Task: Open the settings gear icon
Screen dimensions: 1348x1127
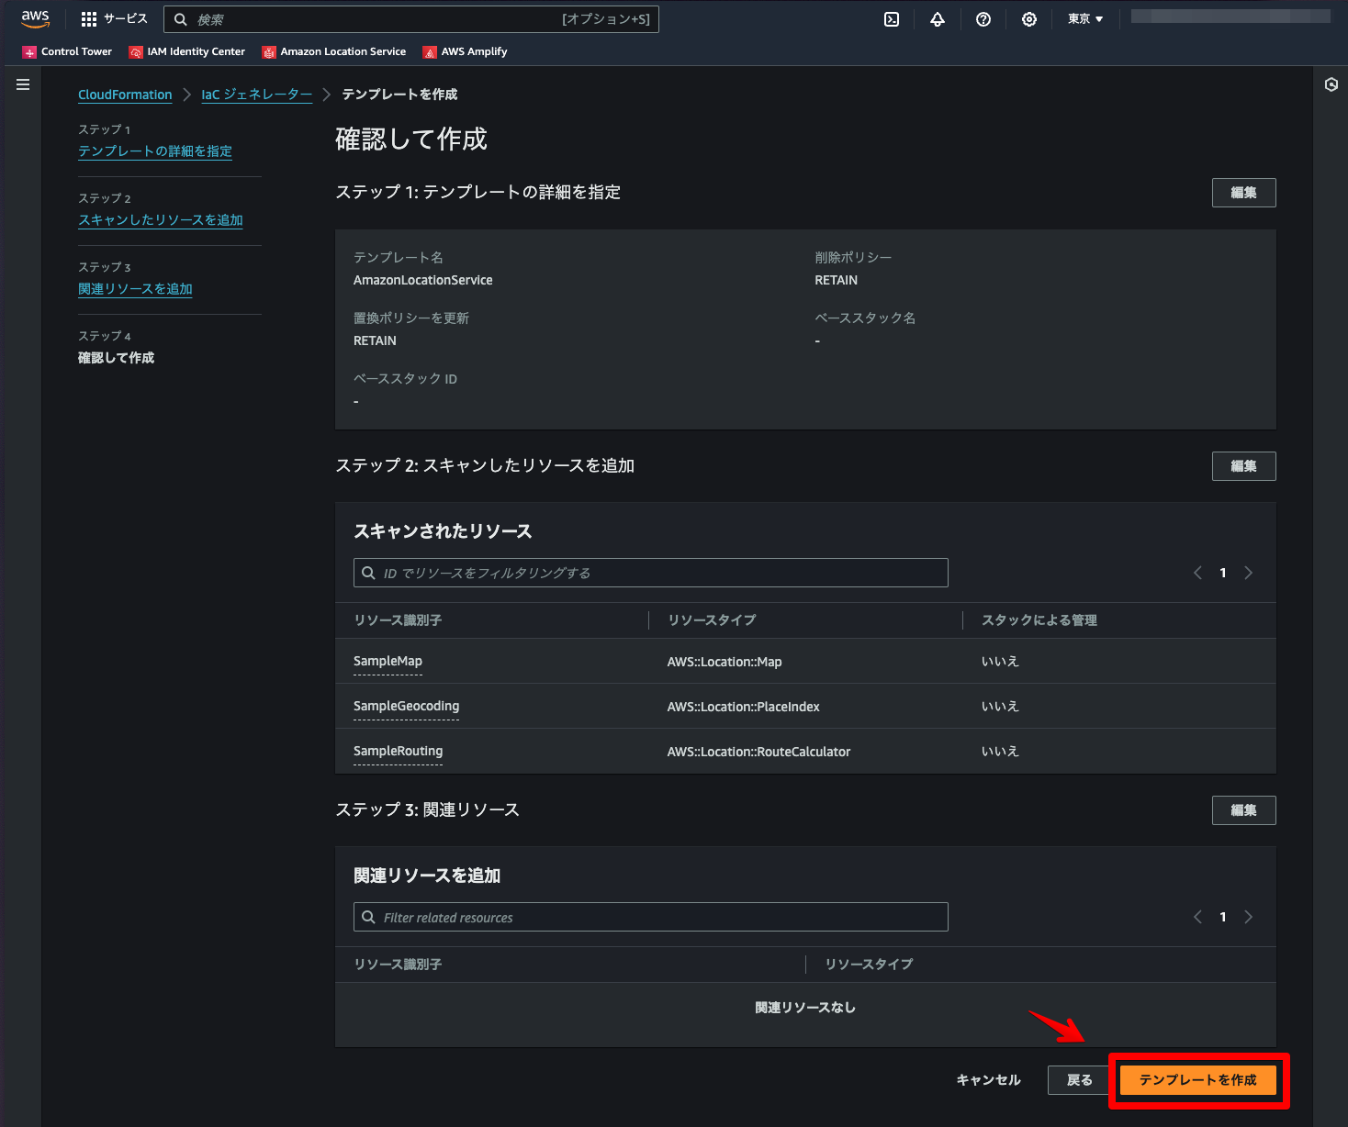Action: click(x=1029, y=19)
